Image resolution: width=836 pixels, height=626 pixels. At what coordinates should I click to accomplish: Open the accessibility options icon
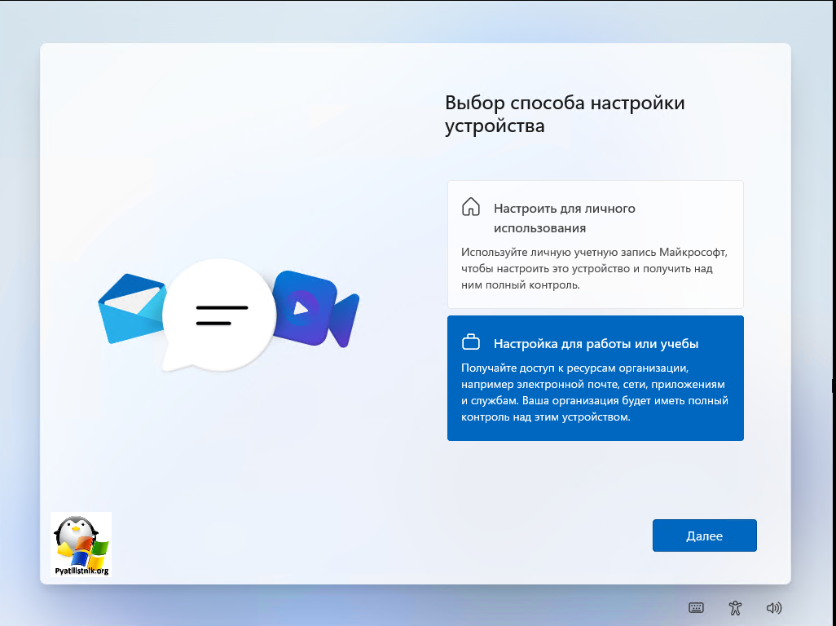coord(735,608)
